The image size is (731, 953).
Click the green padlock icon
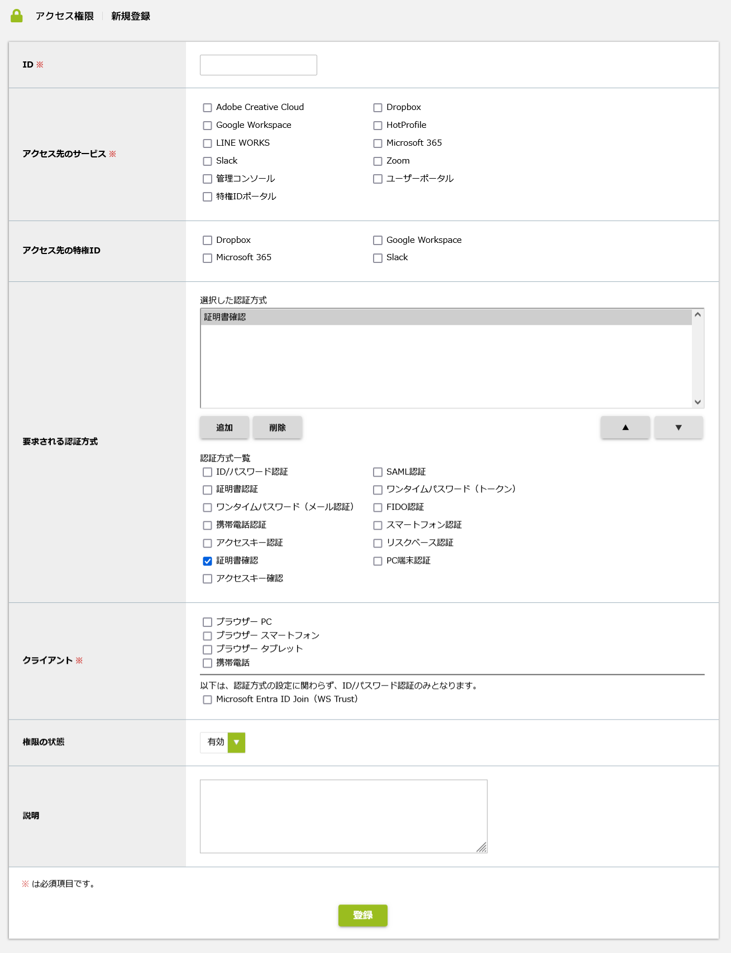17,16
